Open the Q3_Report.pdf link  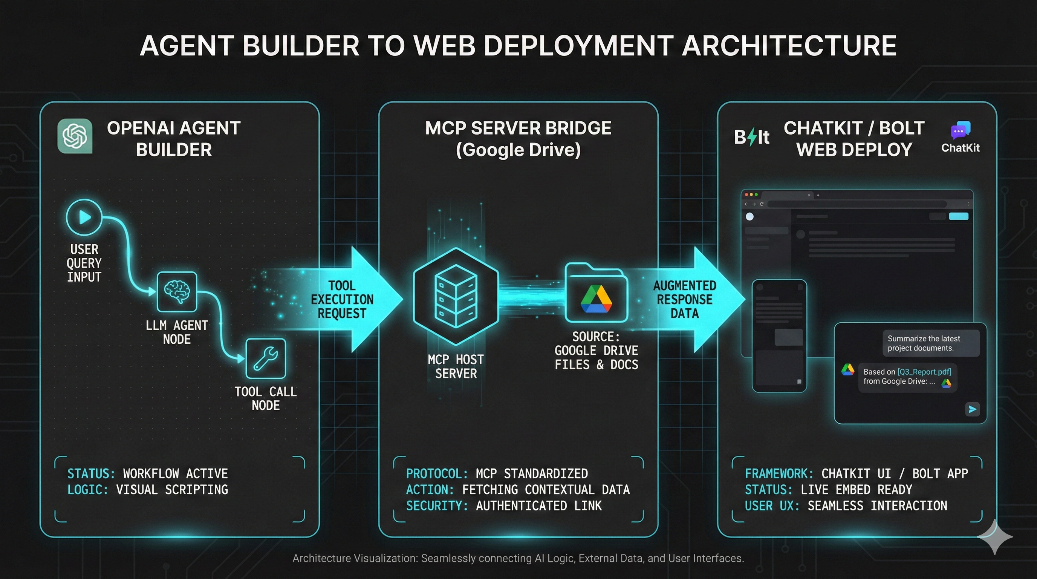point(924,372)
